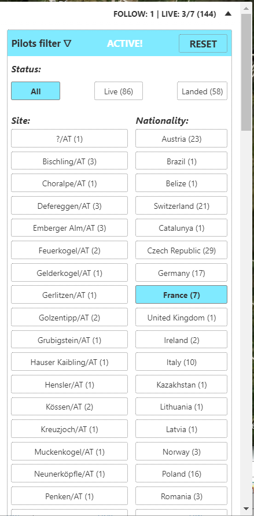Viewport: 254px width, 516px height.
Task: Reset the pilots filter
Action: click(x=203, y=44)
